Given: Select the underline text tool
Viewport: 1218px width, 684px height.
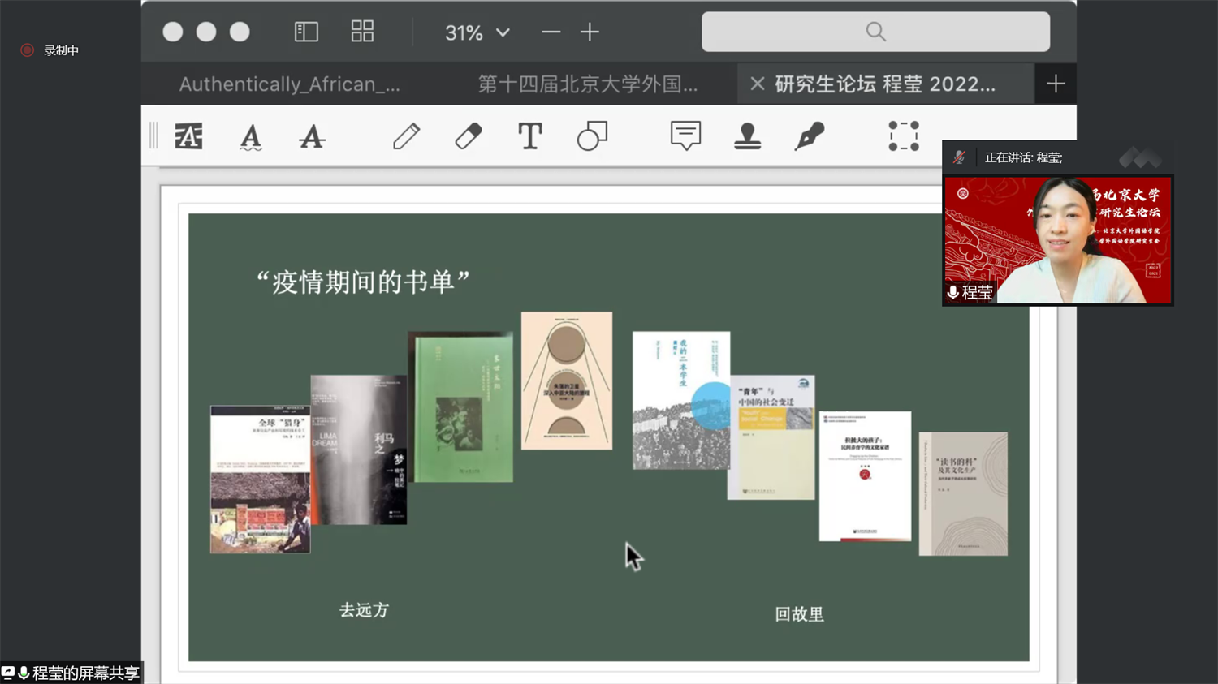Looking at the screenshot, I should pos(250,136).
